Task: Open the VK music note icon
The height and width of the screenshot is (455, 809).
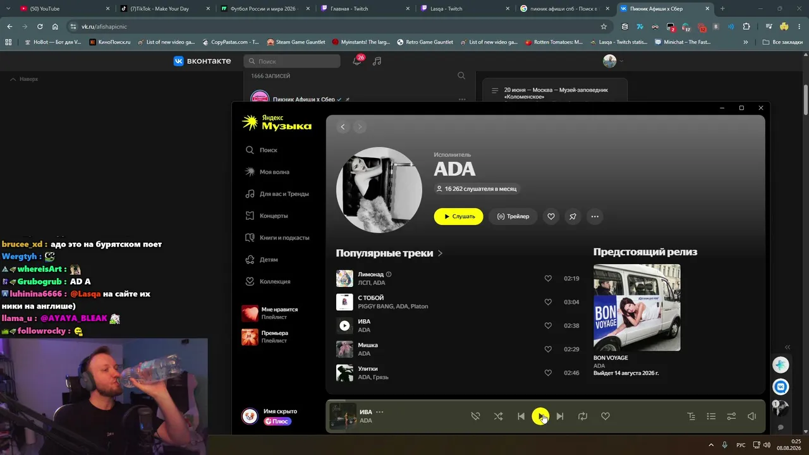Action: pyautogui.click(x=377, y=61)
